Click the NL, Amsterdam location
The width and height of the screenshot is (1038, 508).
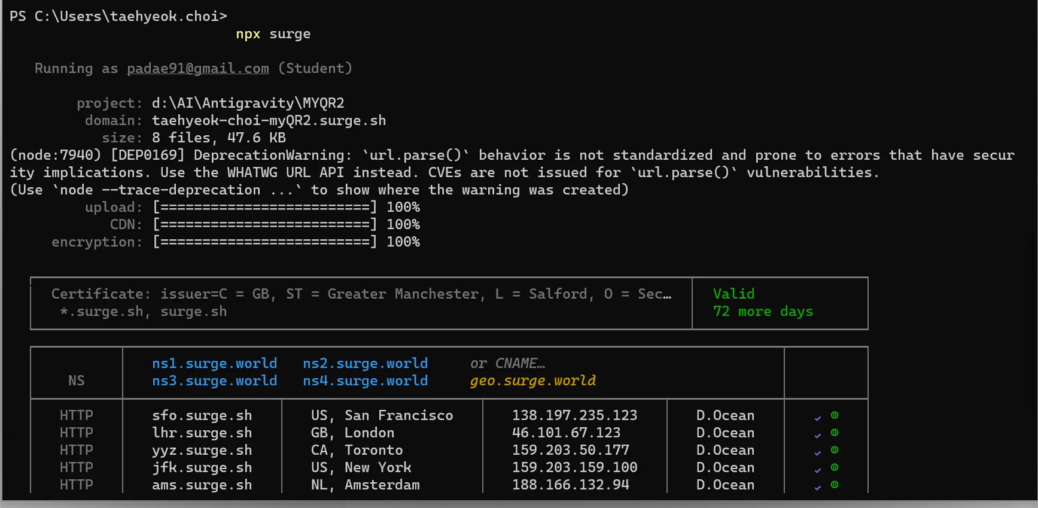365,485
